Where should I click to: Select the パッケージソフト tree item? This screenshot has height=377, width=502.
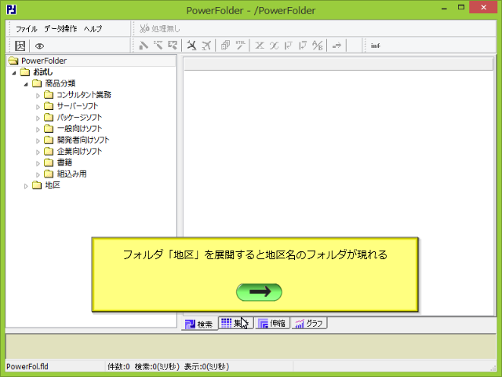click(x=79, y=117)
